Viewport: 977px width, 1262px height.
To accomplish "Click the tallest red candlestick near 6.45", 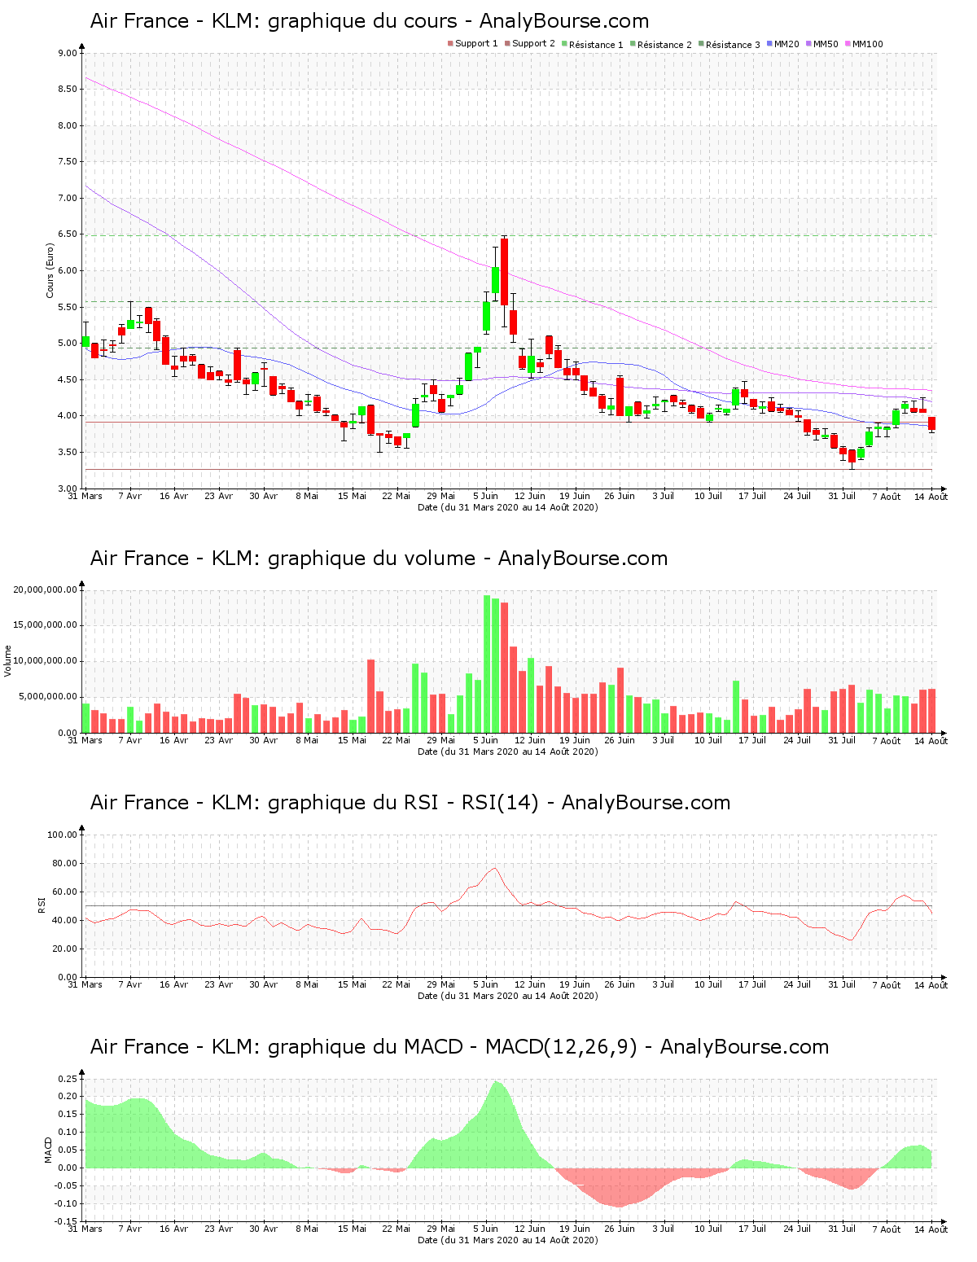I will 505,272.
